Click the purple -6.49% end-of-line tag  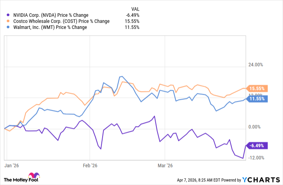[x=256, y=145]
